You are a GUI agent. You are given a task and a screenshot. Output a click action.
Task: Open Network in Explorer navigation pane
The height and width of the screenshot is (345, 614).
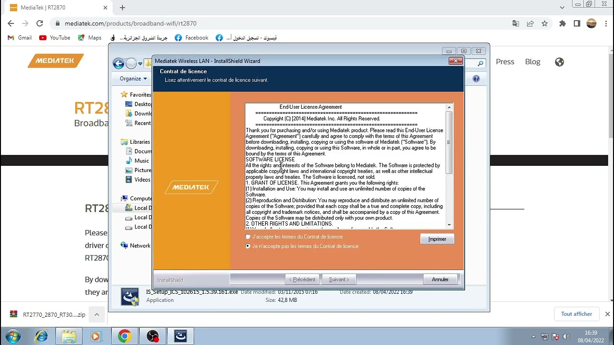(x=136, y=246)
